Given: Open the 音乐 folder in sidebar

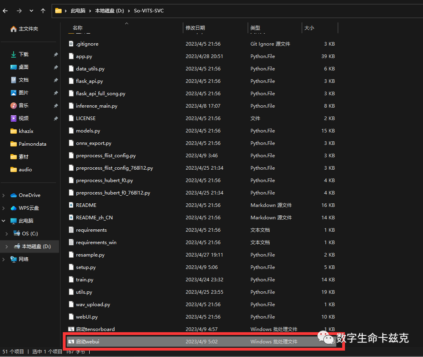Looking at the screenshot, I should (x=22, y=105).
